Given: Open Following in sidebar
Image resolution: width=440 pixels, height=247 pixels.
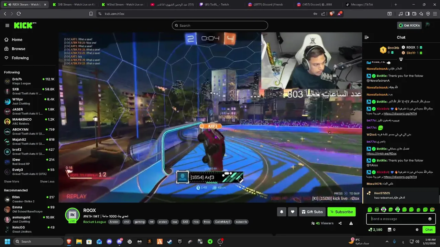Looking at the screenshot, I should point(16,58).
